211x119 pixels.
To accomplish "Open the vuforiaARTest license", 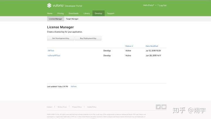I will [54, 56].
